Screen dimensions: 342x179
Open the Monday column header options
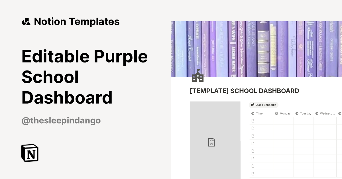click(285, 113)
